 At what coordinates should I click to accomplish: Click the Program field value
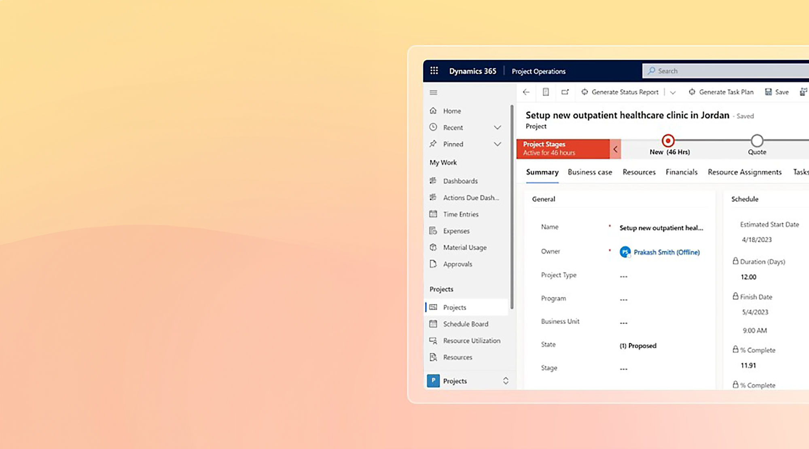[623, 300]
